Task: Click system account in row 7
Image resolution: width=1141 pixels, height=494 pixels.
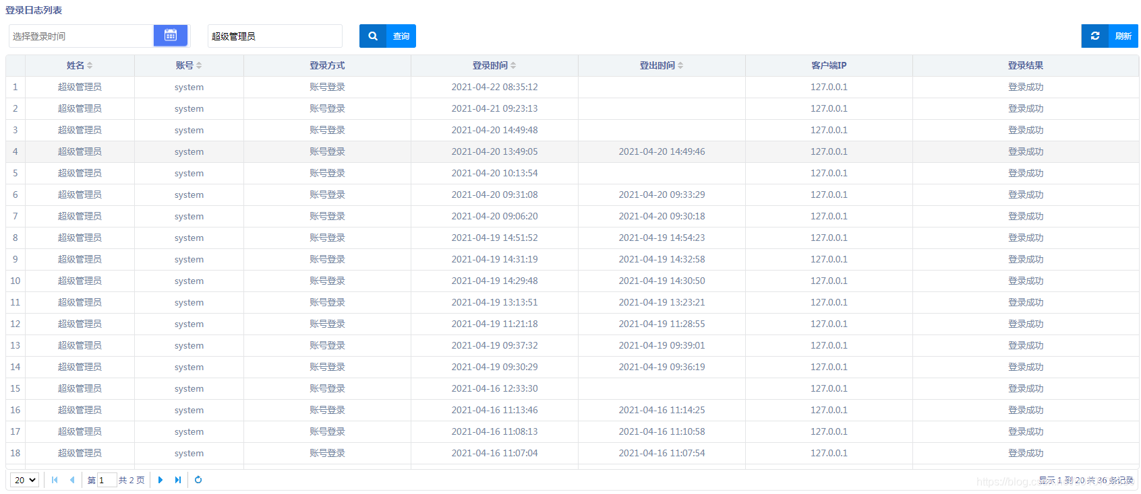Action: pyautogui.click(x=189, y=216)
